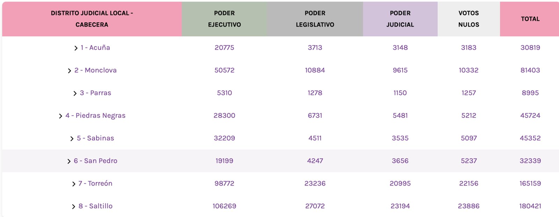The height and width of the screenshot is (217, 559).
Task: Expand the 6 - San Pedro chevron
Action: tap(69, 161)
